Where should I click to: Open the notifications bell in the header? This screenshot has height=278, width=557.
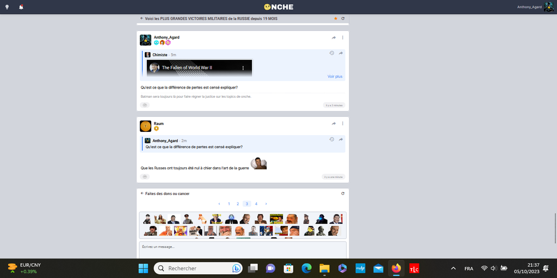coord(21,7)
